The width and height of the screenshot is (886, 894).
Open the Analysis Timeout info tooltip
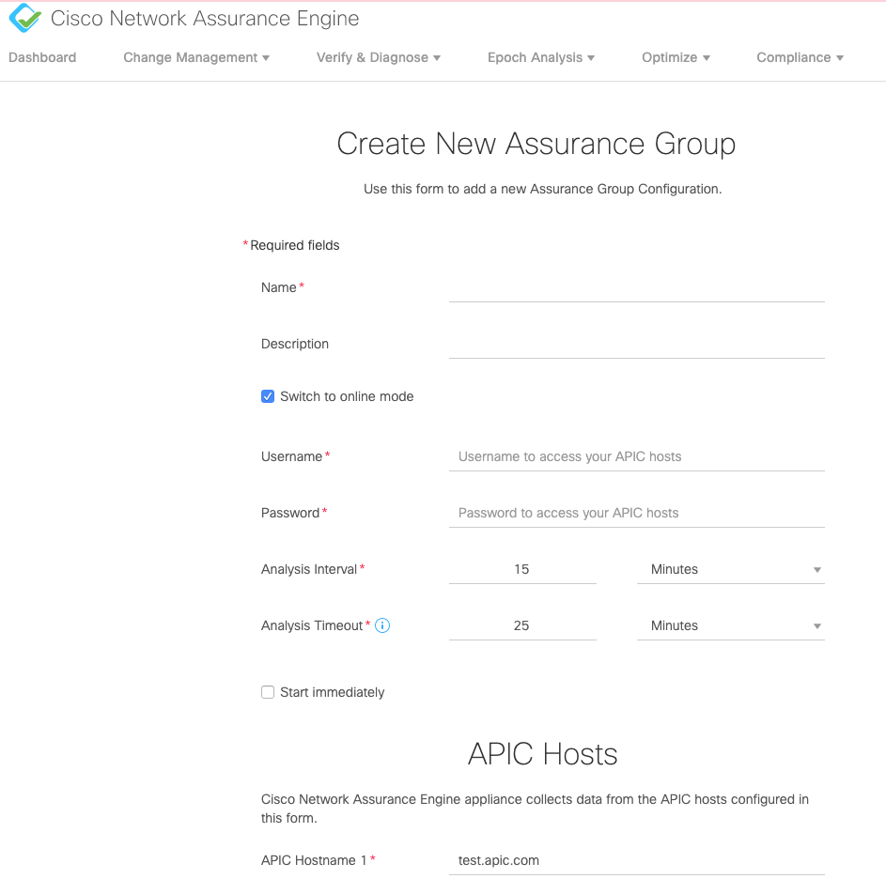pos(381,624)
